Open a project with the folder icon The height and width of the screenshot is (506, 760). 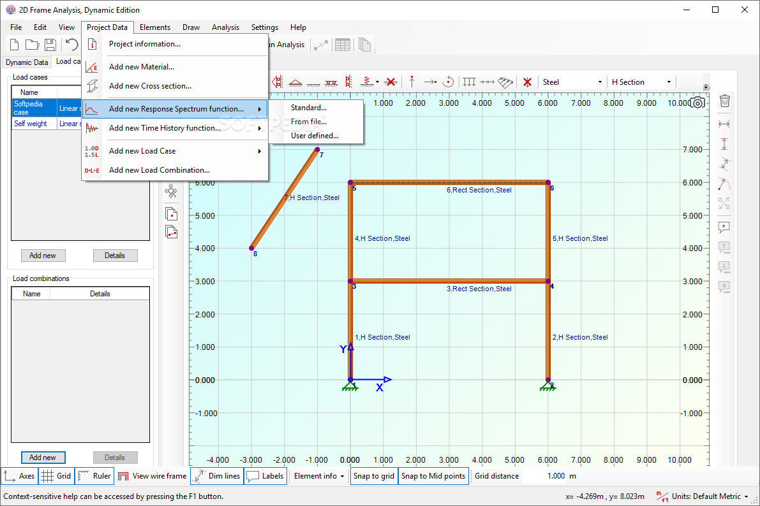pos(32,45)
